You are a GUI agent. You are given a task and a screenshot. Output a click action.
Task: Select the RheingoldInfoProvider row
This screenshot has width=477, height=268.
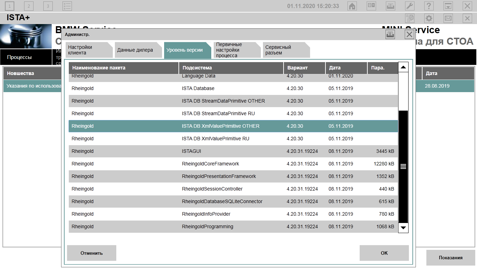coord(233,214)
